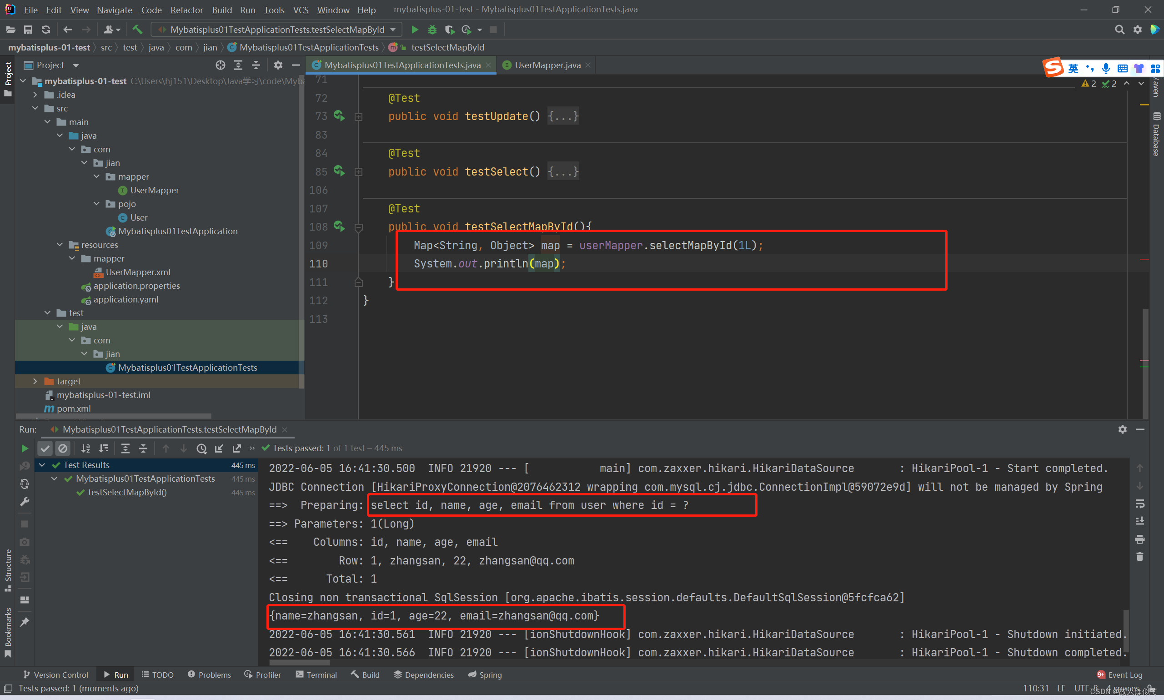Open the Spring tool window

click(x=485, y=675)
